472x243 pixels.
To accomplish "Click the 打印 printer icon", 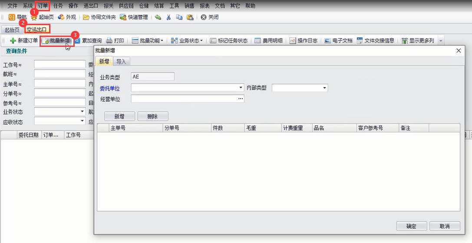I will click(109, 41).
